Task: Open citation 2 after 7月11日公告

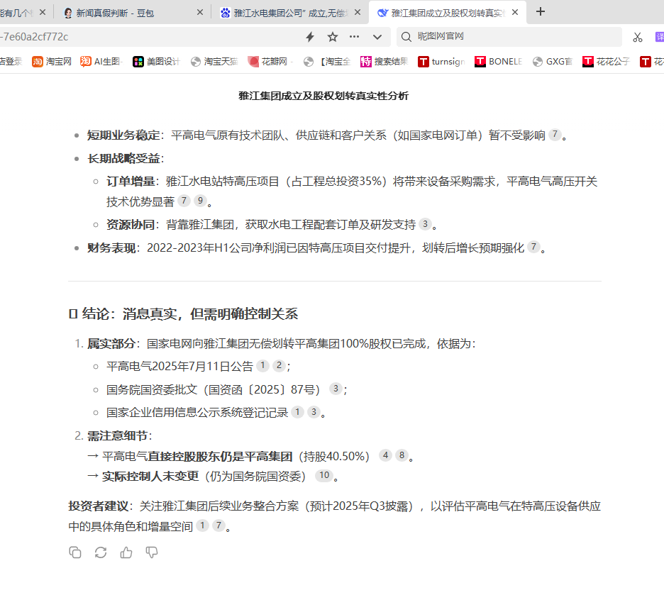Action: (279, 365)
